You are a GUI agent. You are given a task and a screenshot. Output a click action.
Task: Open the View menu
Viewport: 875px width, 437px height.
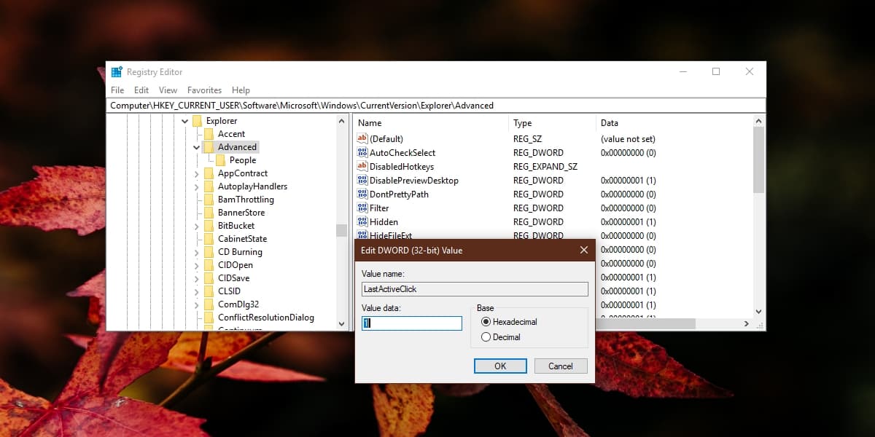tap(168, 90)
